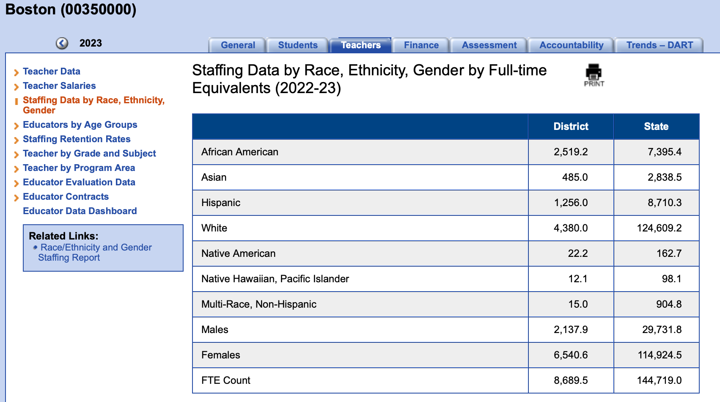The height and width of the screenshot is (402, 720).
Task: Click the Print printer icon
Action: 594,75
